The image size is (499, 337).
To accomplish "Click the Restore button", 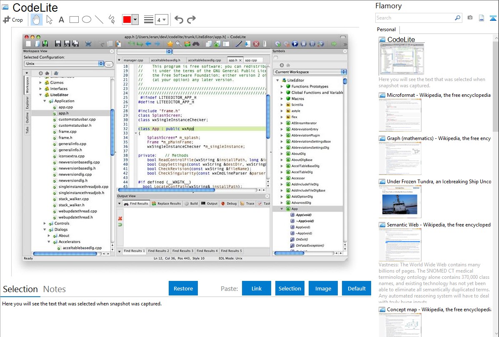I will tap(183, 288).
